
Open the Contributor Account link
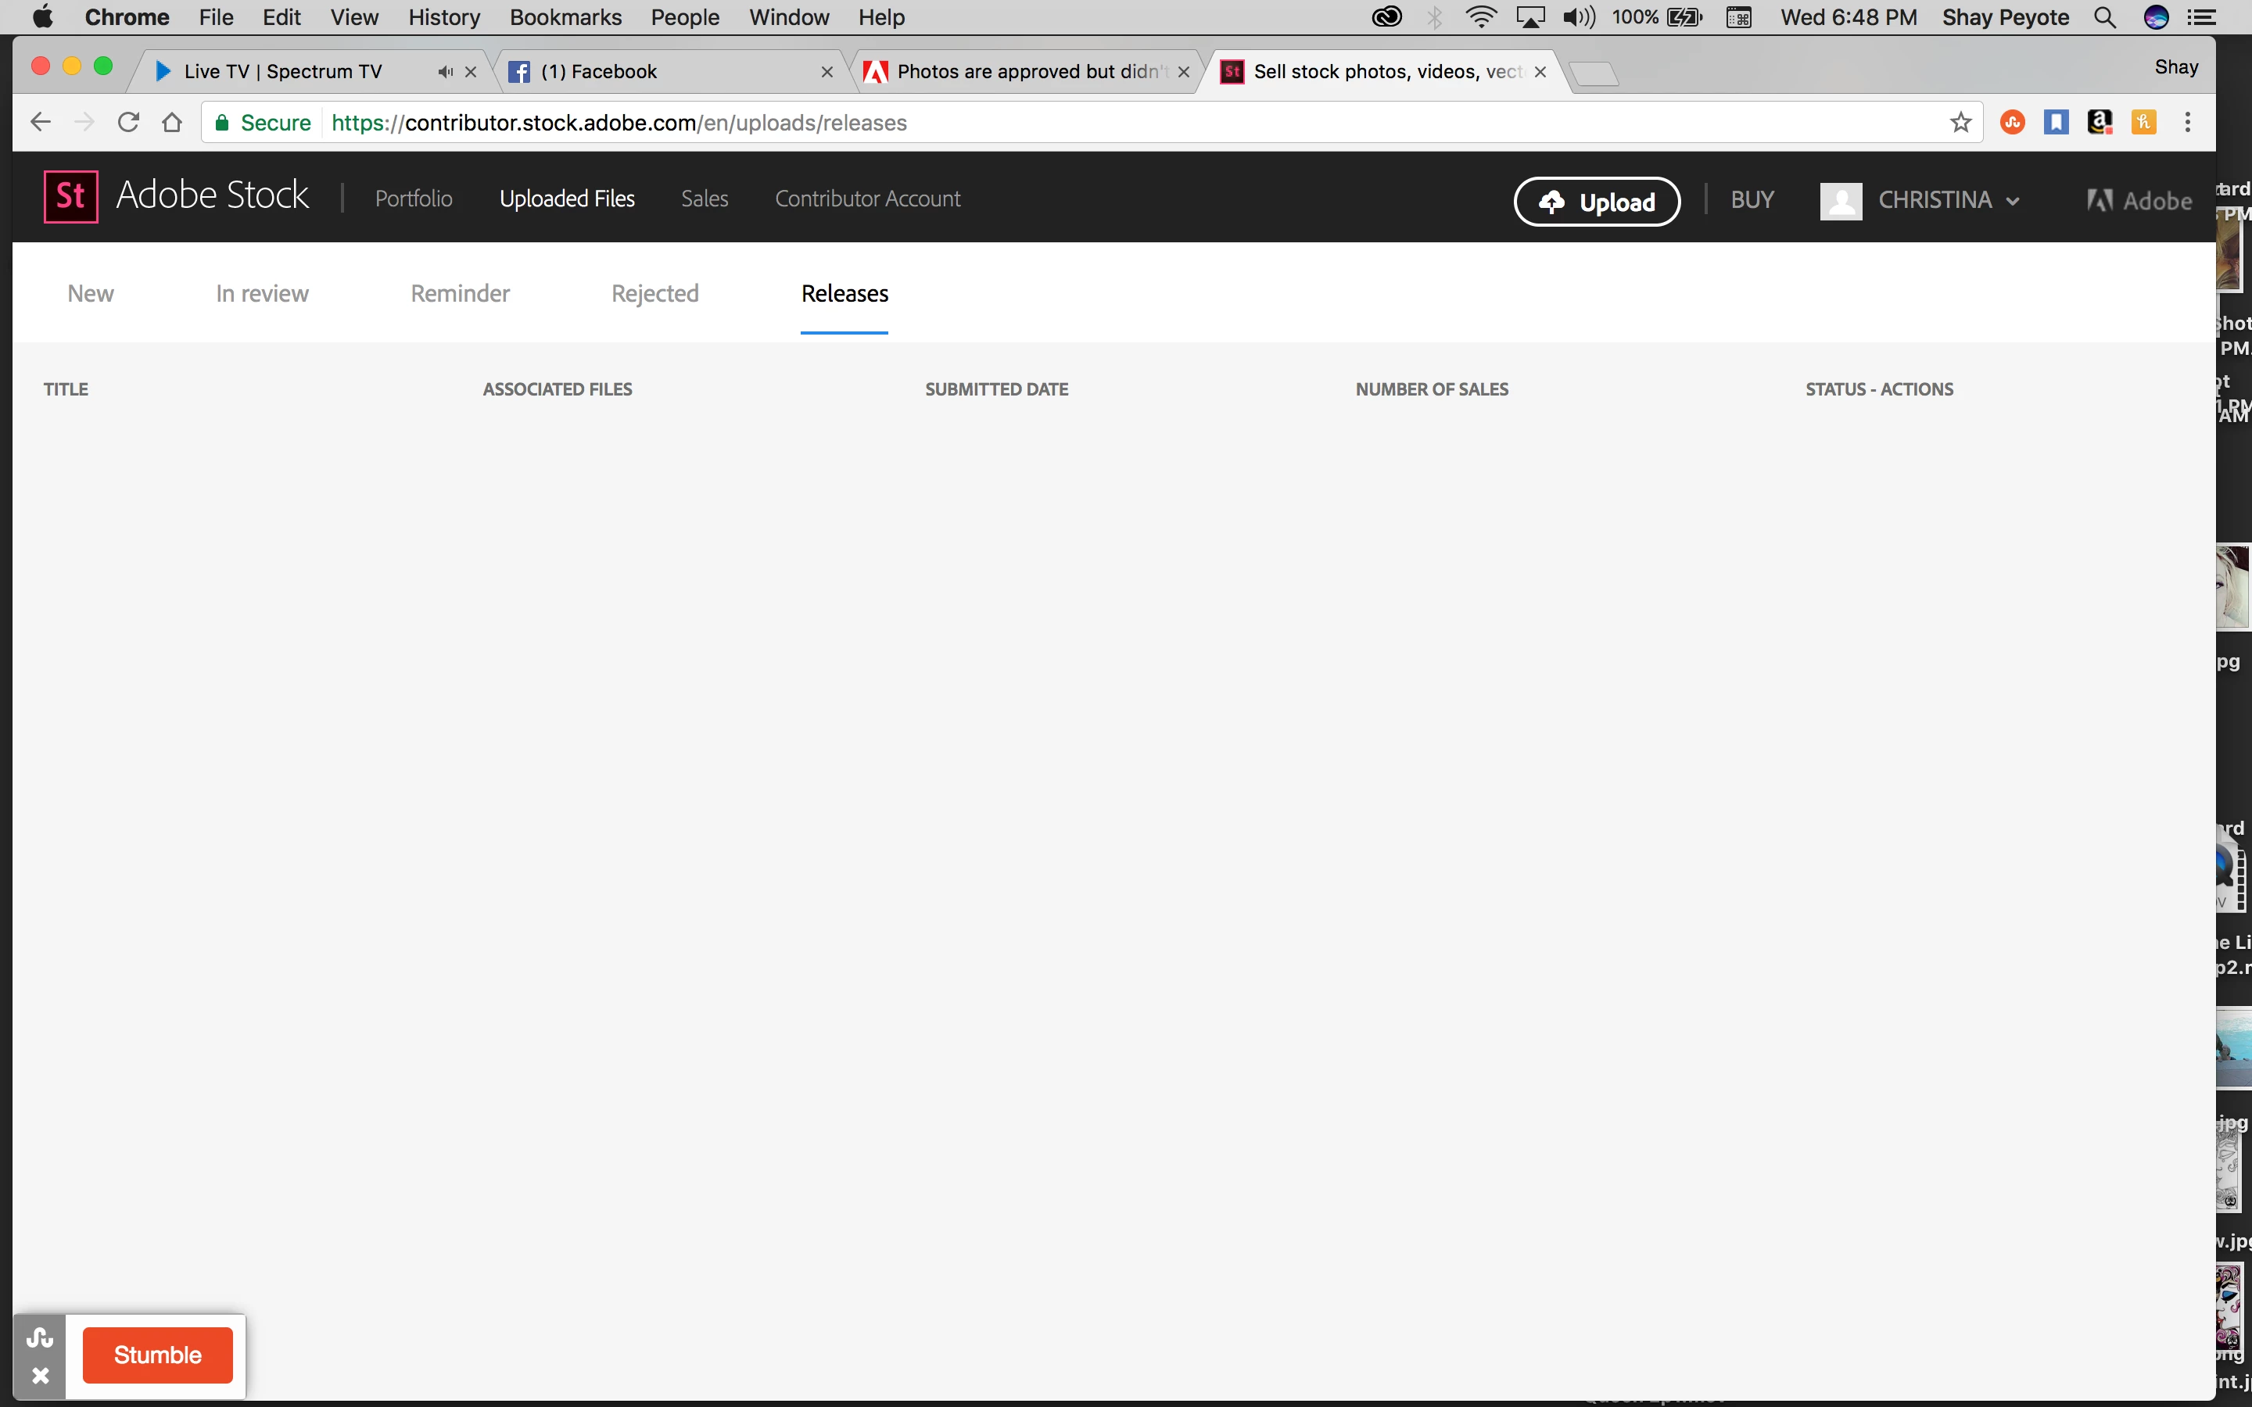tap(867, 199)
